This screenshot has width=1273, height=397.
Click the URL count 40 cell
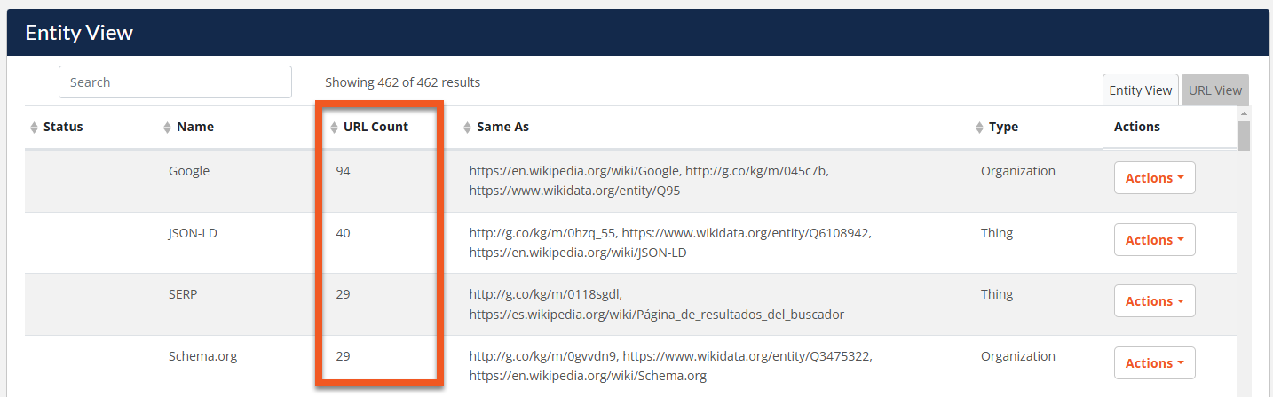tap(343, 233)
